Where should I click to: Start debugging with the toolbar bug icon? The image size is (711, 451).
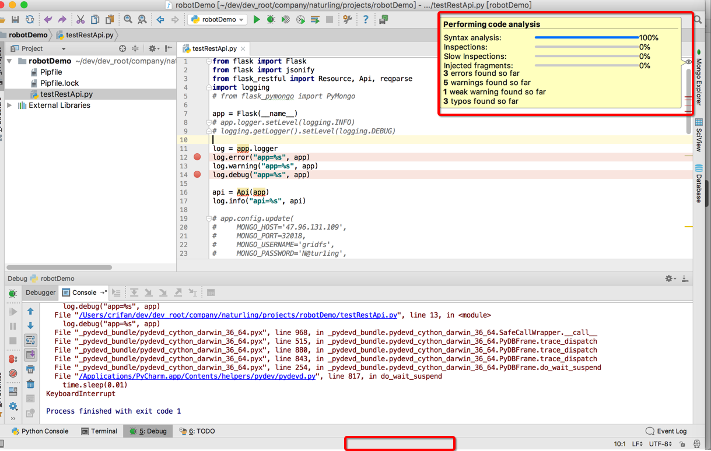(x=271, y=20)
